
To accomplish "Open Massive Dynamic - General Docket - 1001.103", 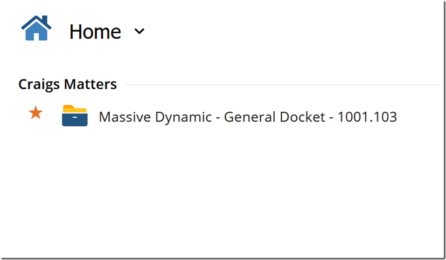I will pos(247,117).
